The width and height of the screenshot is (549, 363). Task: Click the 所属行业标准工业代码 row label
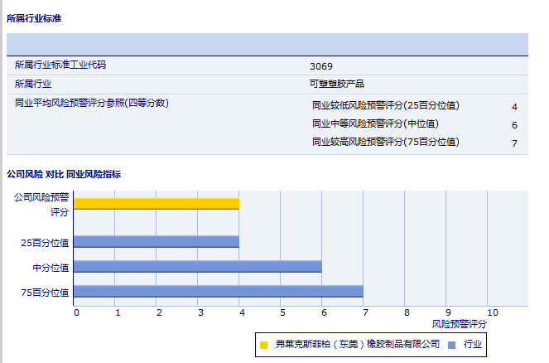(x=60, y=65)
